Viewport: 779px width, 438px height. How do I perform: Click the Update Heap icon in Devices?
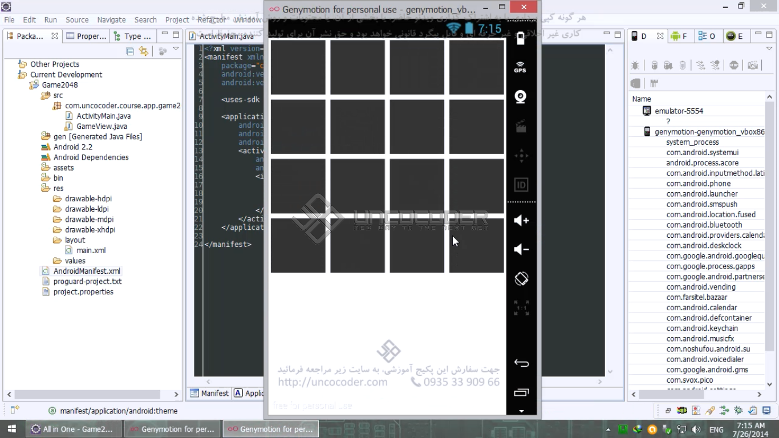pyautogui.click(x=654, y=66)
